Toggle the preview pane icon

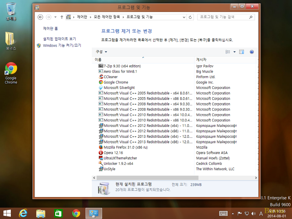[x=241, y=52]
